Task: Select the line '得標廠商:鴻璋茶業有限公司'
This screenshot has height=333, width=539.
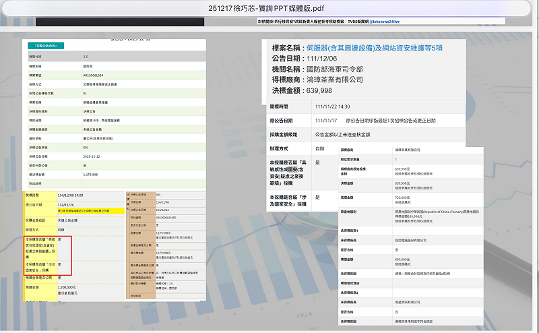Action: click(317, 80)
